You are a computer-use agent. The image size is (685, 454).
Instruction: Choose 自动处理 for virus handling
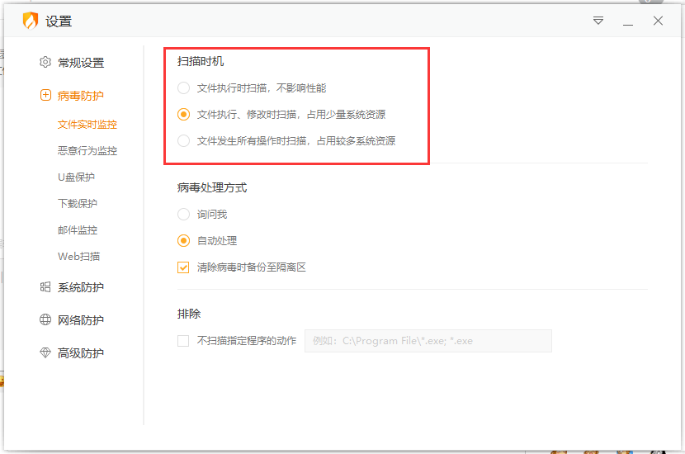[183, 241]
